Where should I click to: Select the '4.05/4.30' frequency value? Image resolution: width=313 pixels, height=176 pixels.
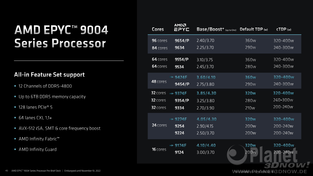[207, 119]
